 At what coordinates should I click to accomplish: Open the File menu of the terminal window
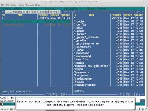pyautogui.click(x=2, y=5)
